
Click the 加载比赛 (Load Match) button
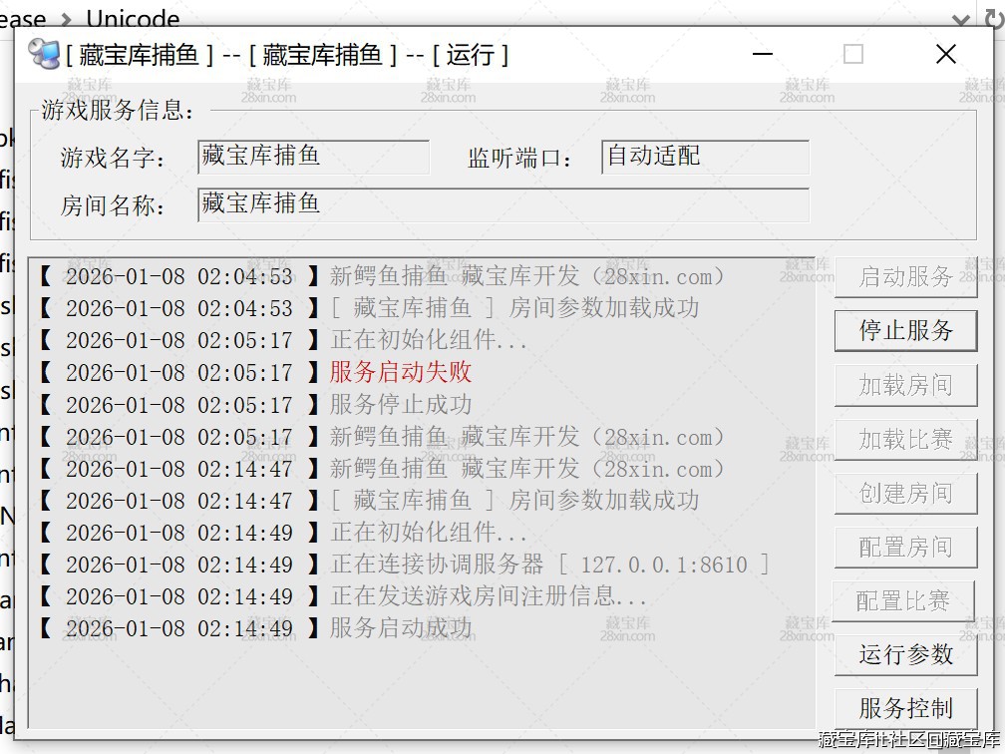click(905, 438)
